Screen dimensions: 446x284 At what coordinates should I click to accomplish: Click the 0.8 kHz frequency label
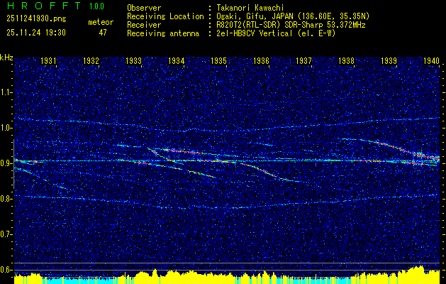6,199
